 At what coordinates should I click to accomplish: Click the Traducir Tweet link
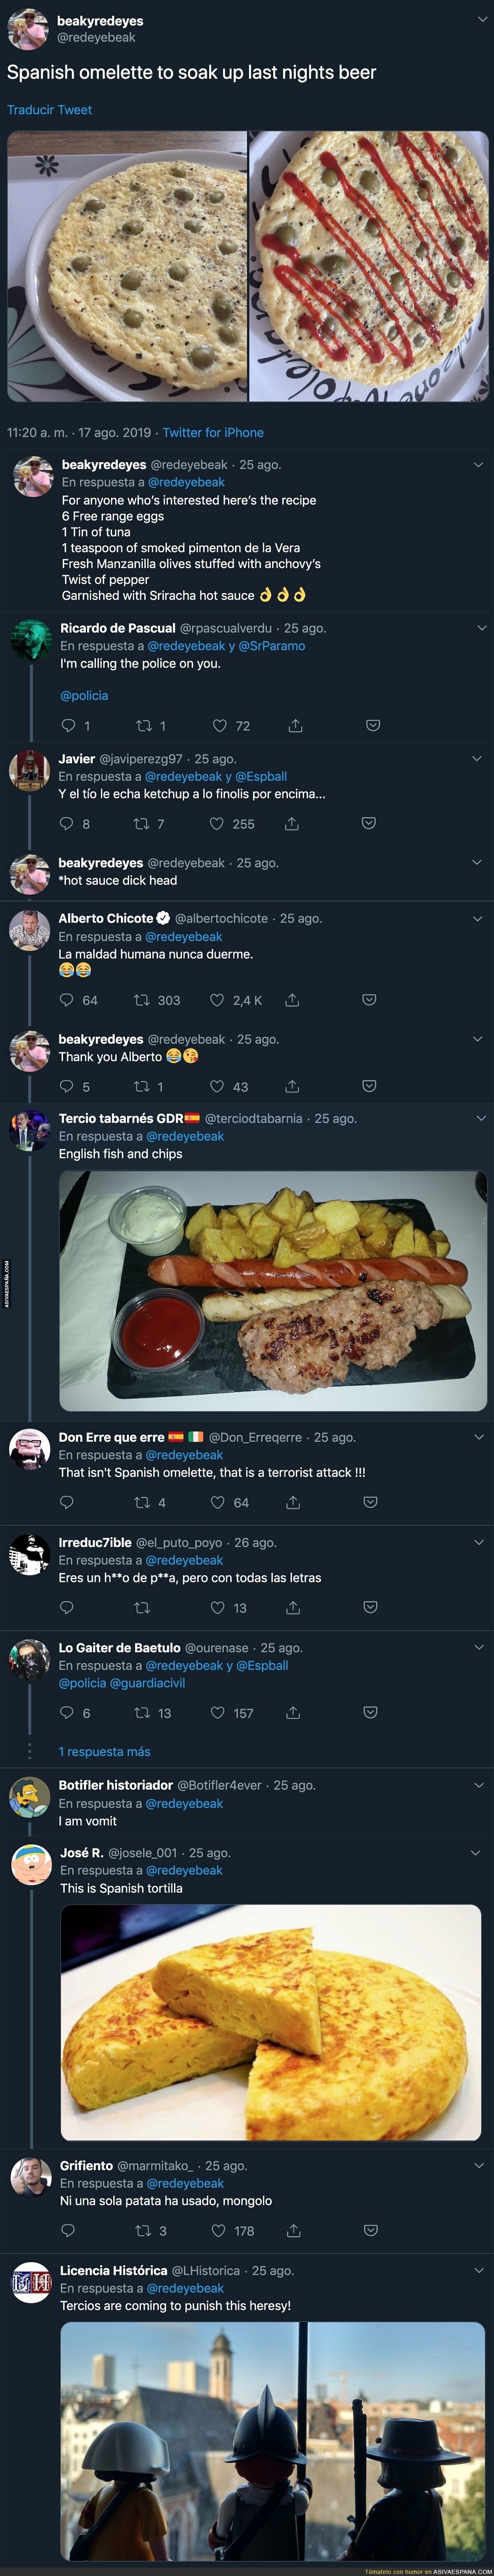(49, 110)
